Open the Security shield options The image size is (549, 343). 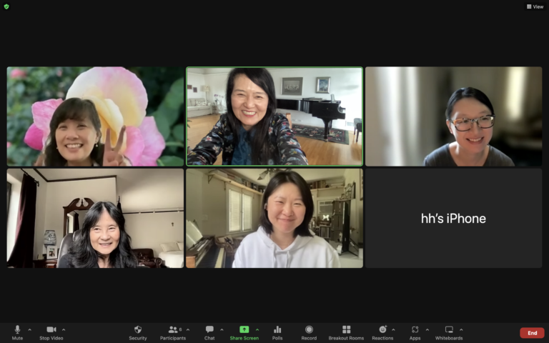[x=138, y=332]
